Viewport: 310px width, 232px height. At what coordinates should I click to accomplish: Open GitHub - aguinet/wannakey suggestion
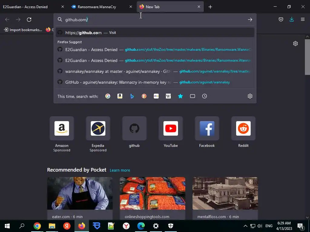click(x=155, y=82)
